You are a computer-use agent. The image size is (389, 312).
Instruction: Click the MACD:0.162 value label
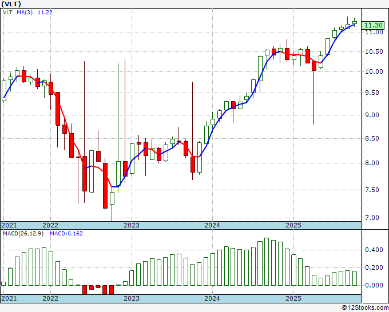tap(66, 234)
